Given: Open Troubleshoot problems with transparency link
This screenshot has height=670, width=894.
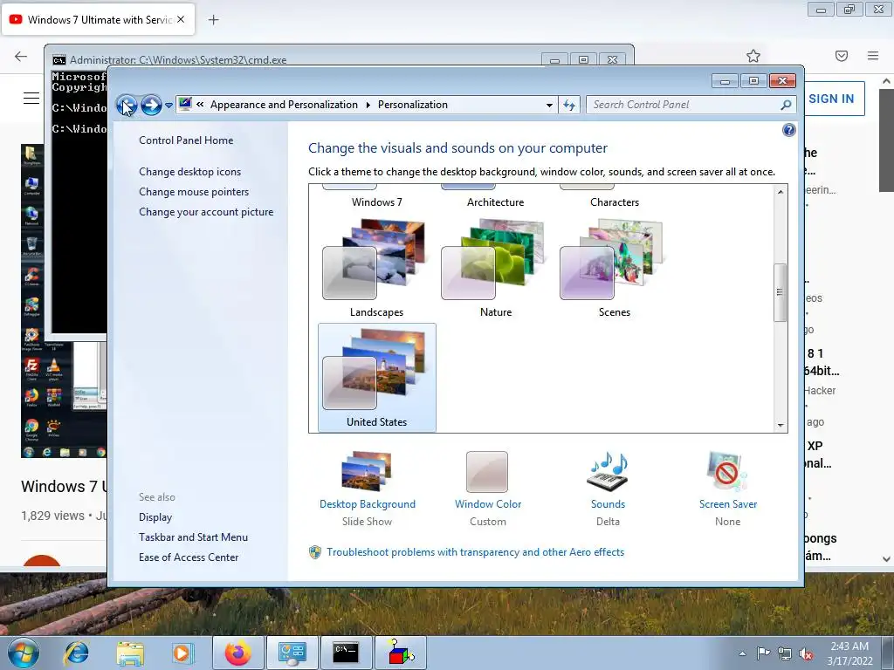Looking at the screenshot, I should click(x=475, y=552).
